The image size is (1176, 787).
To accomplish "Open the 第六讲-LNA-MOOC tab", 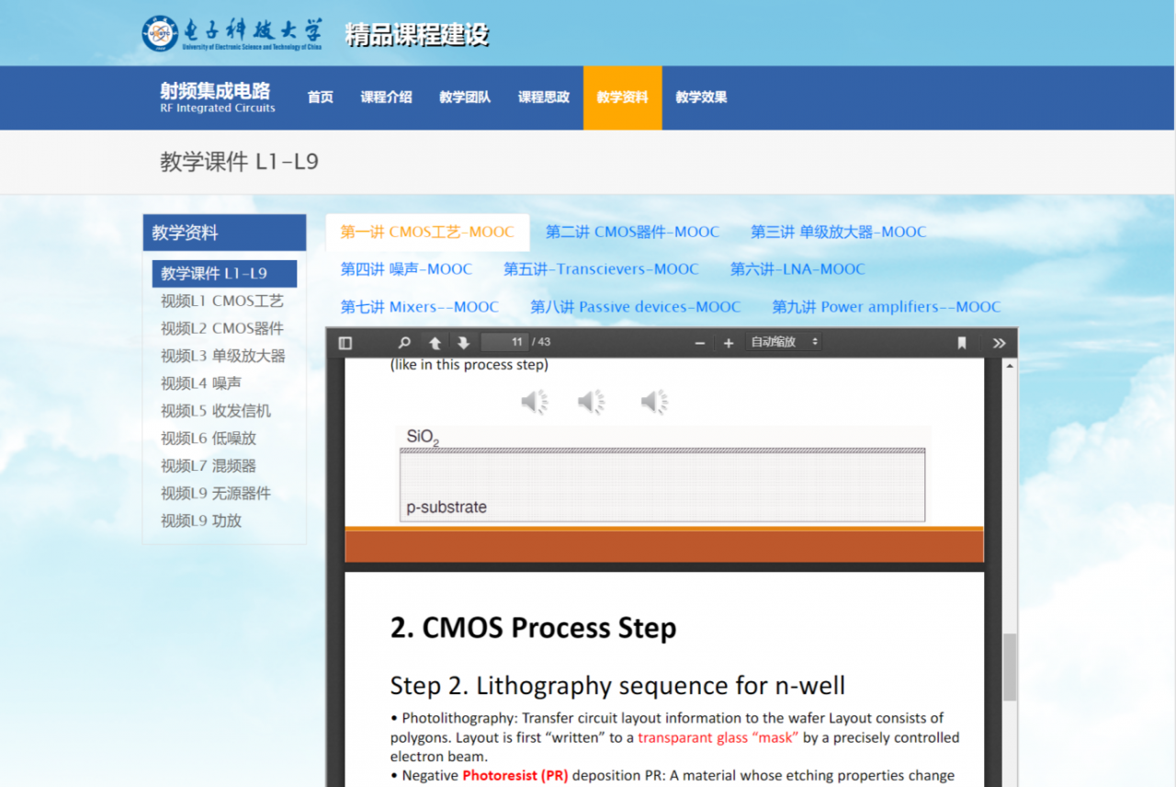I will click(797, 269).
